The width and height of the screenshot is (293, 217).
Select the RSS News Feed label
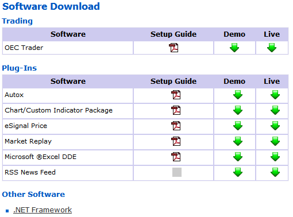(x=30, y=172)
